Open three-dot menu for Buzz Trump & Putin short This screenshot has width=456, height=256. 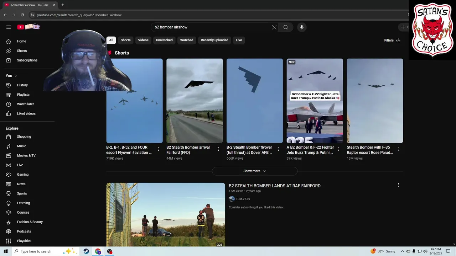coord(339,149)
